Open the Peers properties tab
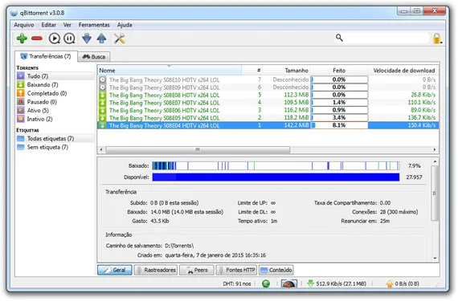The height and width of the screenshot is (301, 458). tap(197, 270)
